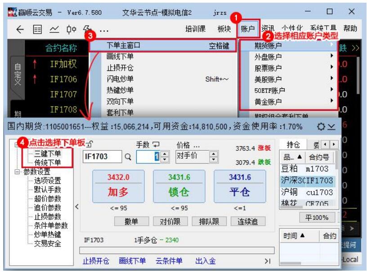This screenshot has width=376, height=272.
Task: Open the 云条件单 link
Action: (x=169, y=261)
